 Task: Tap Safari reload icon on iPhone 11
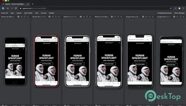[87, 40]
